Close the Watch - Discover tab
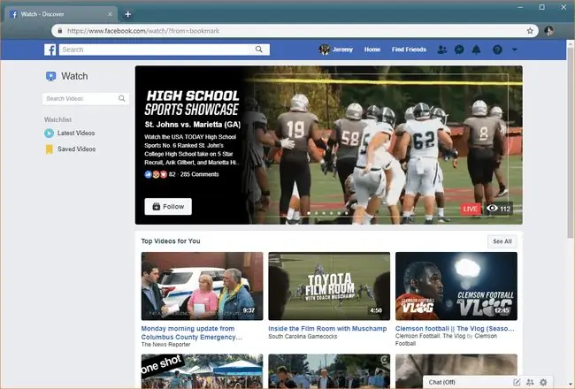The width and height of the screenshot is (575, 389). pyautogui.click(x=110, y=14)
